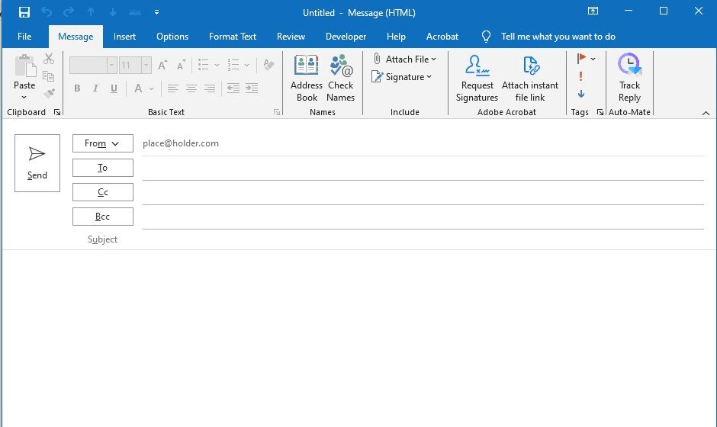Click Attach instant file link

[530, 79]
